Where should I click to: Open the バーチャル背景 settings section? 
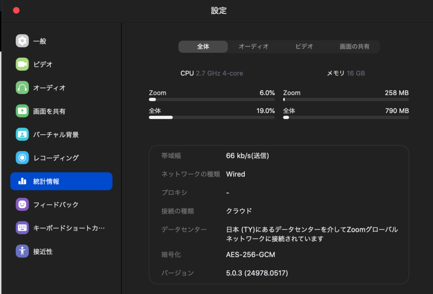tap(61, 134)
